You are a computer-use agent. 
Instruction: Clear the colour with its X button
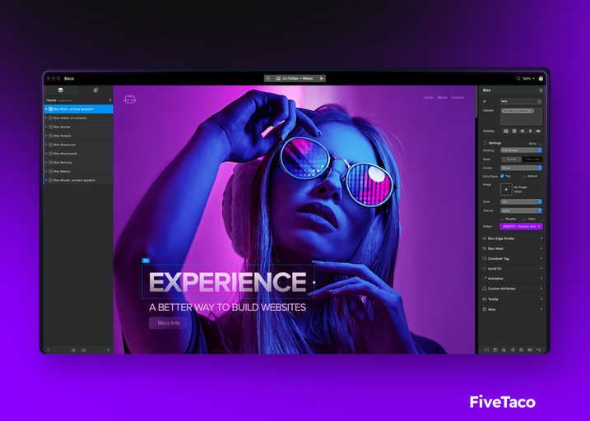click(x=539, y=226)
